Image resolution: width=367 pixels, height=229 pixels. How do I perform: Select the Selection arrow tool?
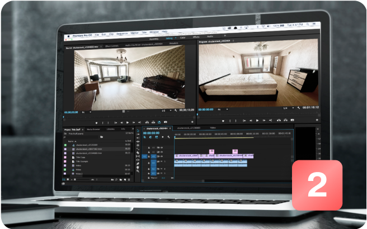click(138, 130)
